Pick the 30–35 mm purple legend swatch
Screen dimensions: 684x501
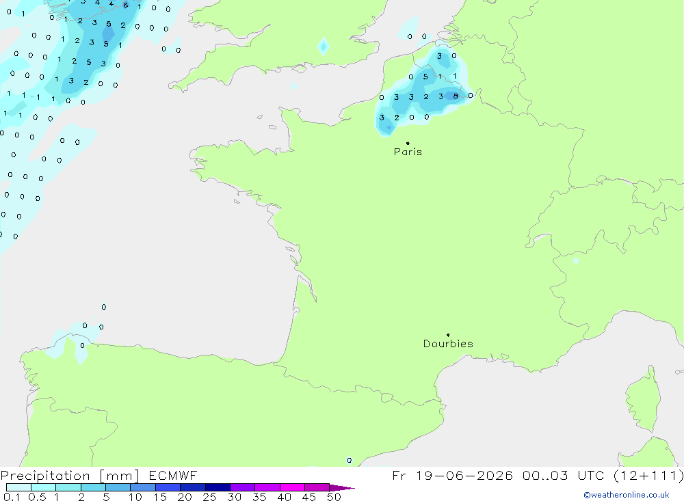click(x=243, y=487)
